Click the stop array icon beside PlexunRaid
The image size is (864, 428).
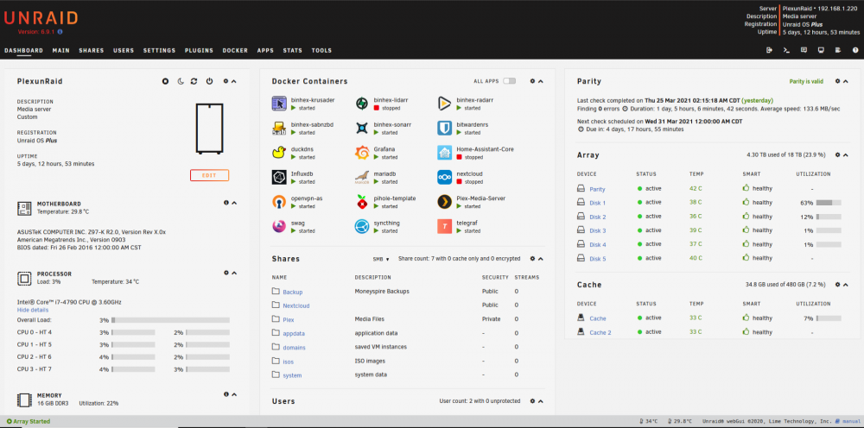point(165,81)
